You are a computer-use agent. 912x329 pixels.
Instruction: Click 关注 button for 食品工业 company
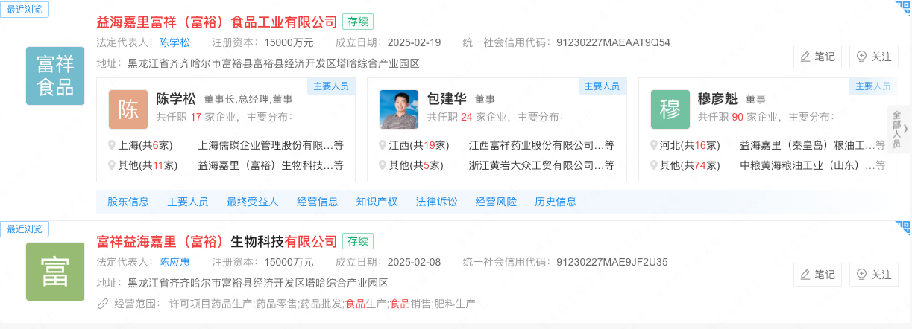pos(874,56)
